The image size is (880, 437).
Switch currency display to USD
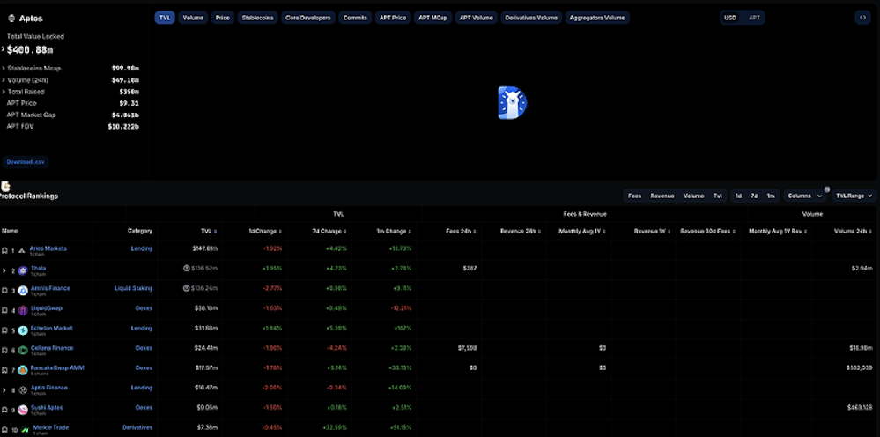pos(730,18)
